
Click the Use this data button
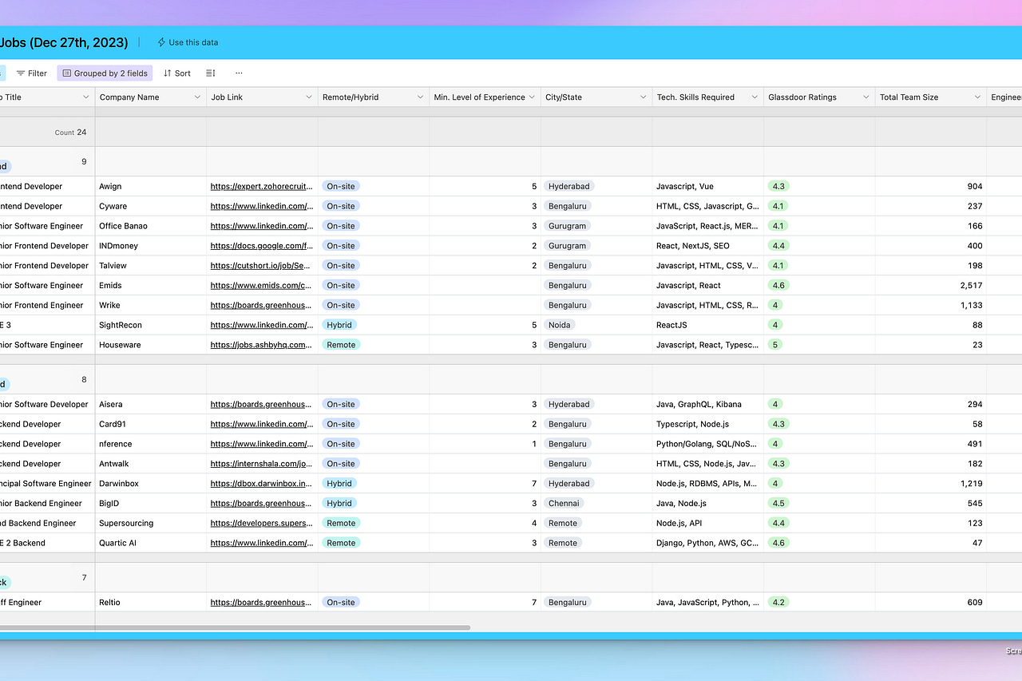click(x=188, y=42)
